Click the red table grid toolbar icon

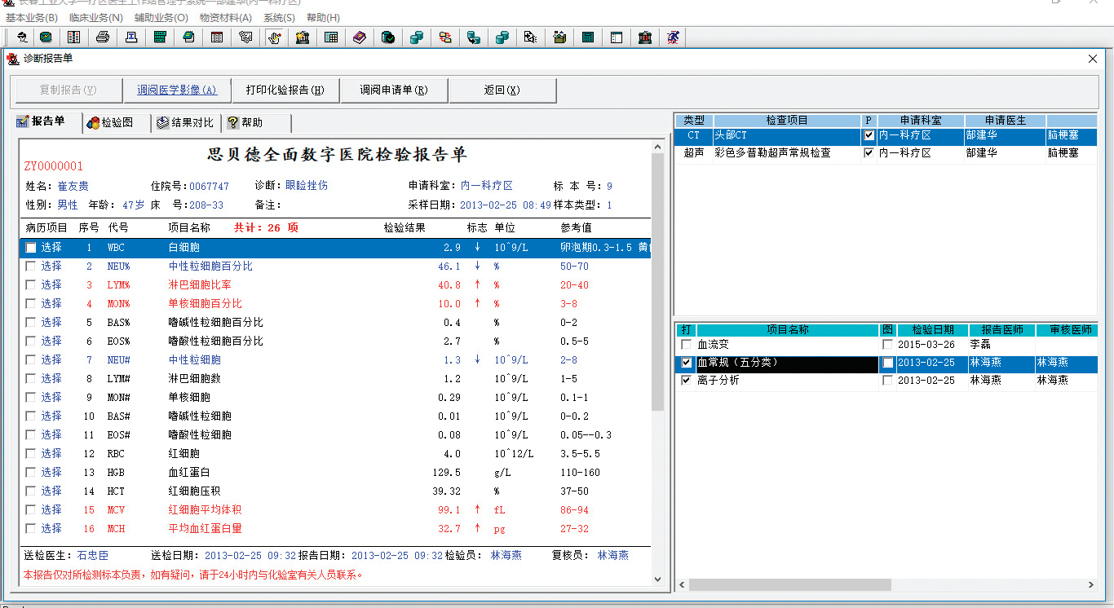pos(217,37)
